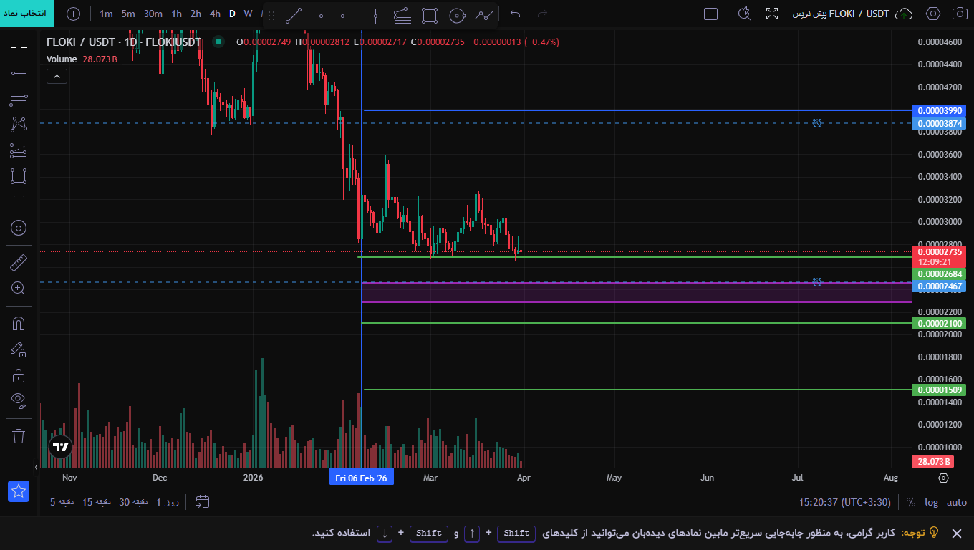The width and height of the screenshot is (974, 550).
Task: Select the crosshair cursor tool
Action: click(x=19, y=48)
